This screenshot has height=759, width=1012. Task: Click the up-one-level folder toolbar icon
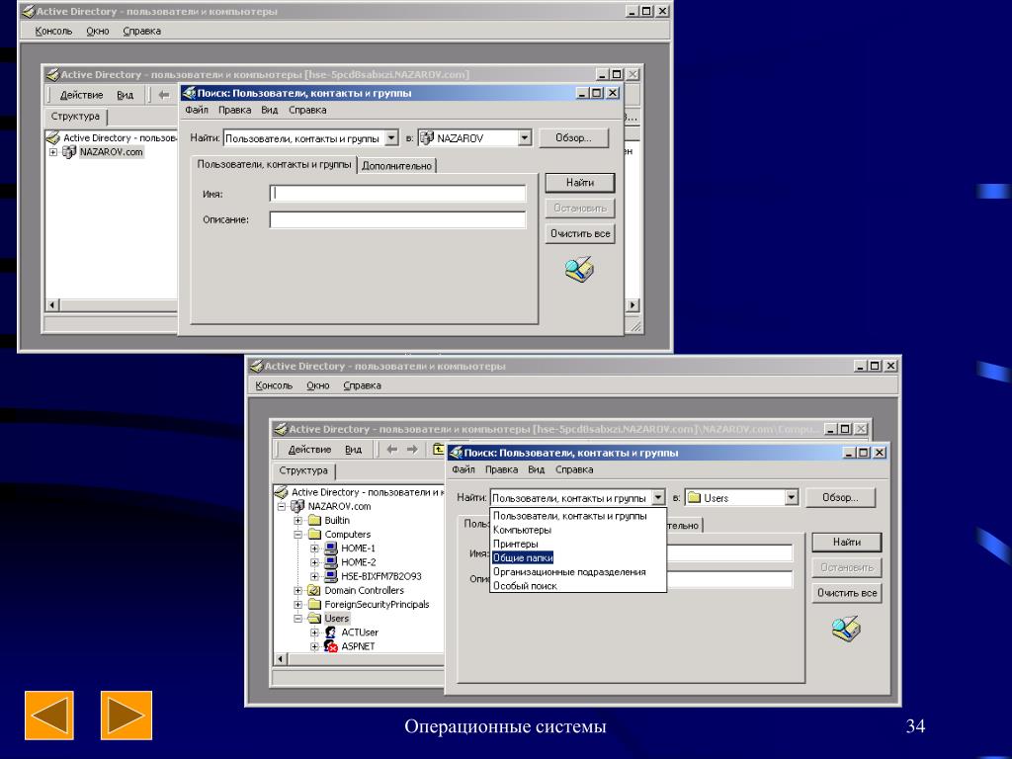tap(439, 449)
